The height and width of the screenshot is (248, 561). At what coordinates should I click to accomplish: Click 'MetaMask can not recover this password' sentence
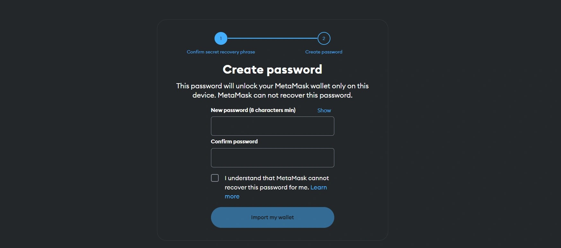[285, 95]
